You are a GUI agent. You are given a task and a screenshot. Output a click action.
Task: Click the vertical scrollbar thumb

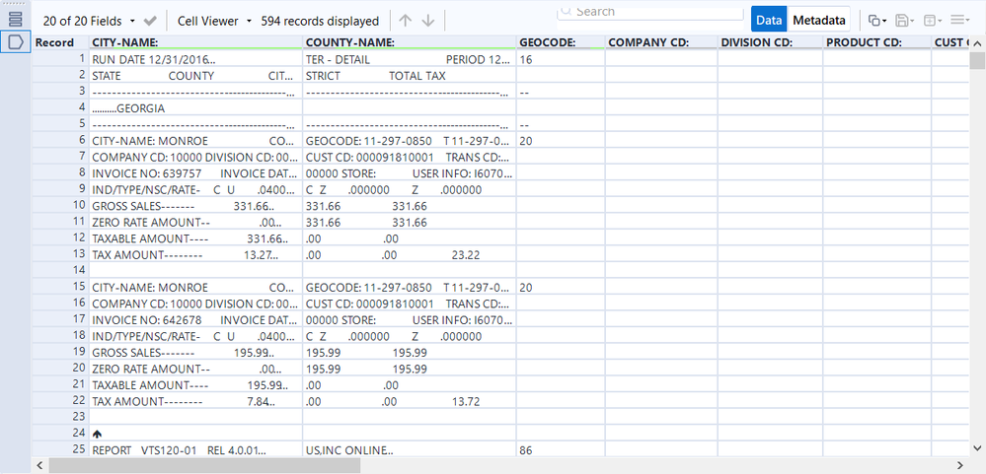tap(976, 61)
